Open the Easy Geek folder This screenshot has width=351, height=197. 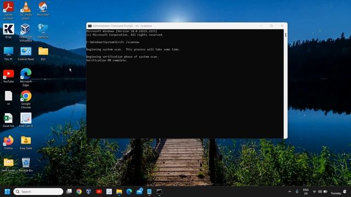[x=26, y=142]
